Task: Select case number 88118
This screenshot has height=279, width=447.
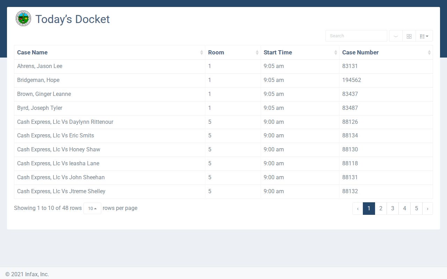Action: [350, 164]
